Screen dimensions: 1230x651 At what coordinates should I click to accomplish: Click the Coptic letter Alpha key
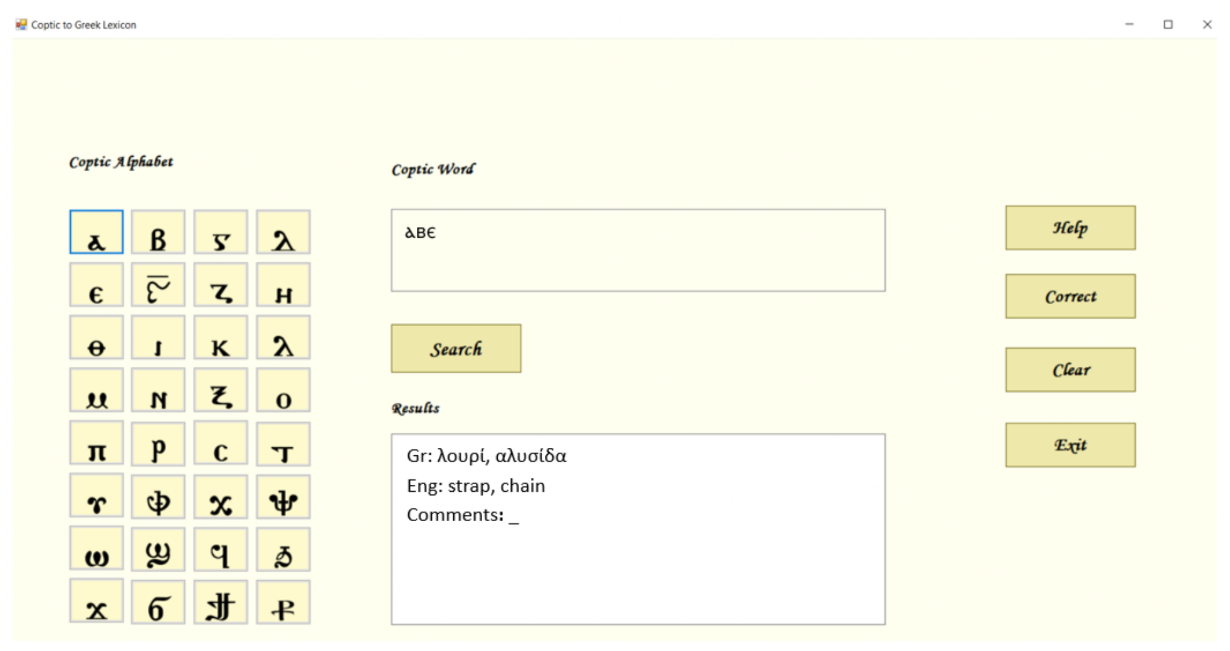(96, 232)
